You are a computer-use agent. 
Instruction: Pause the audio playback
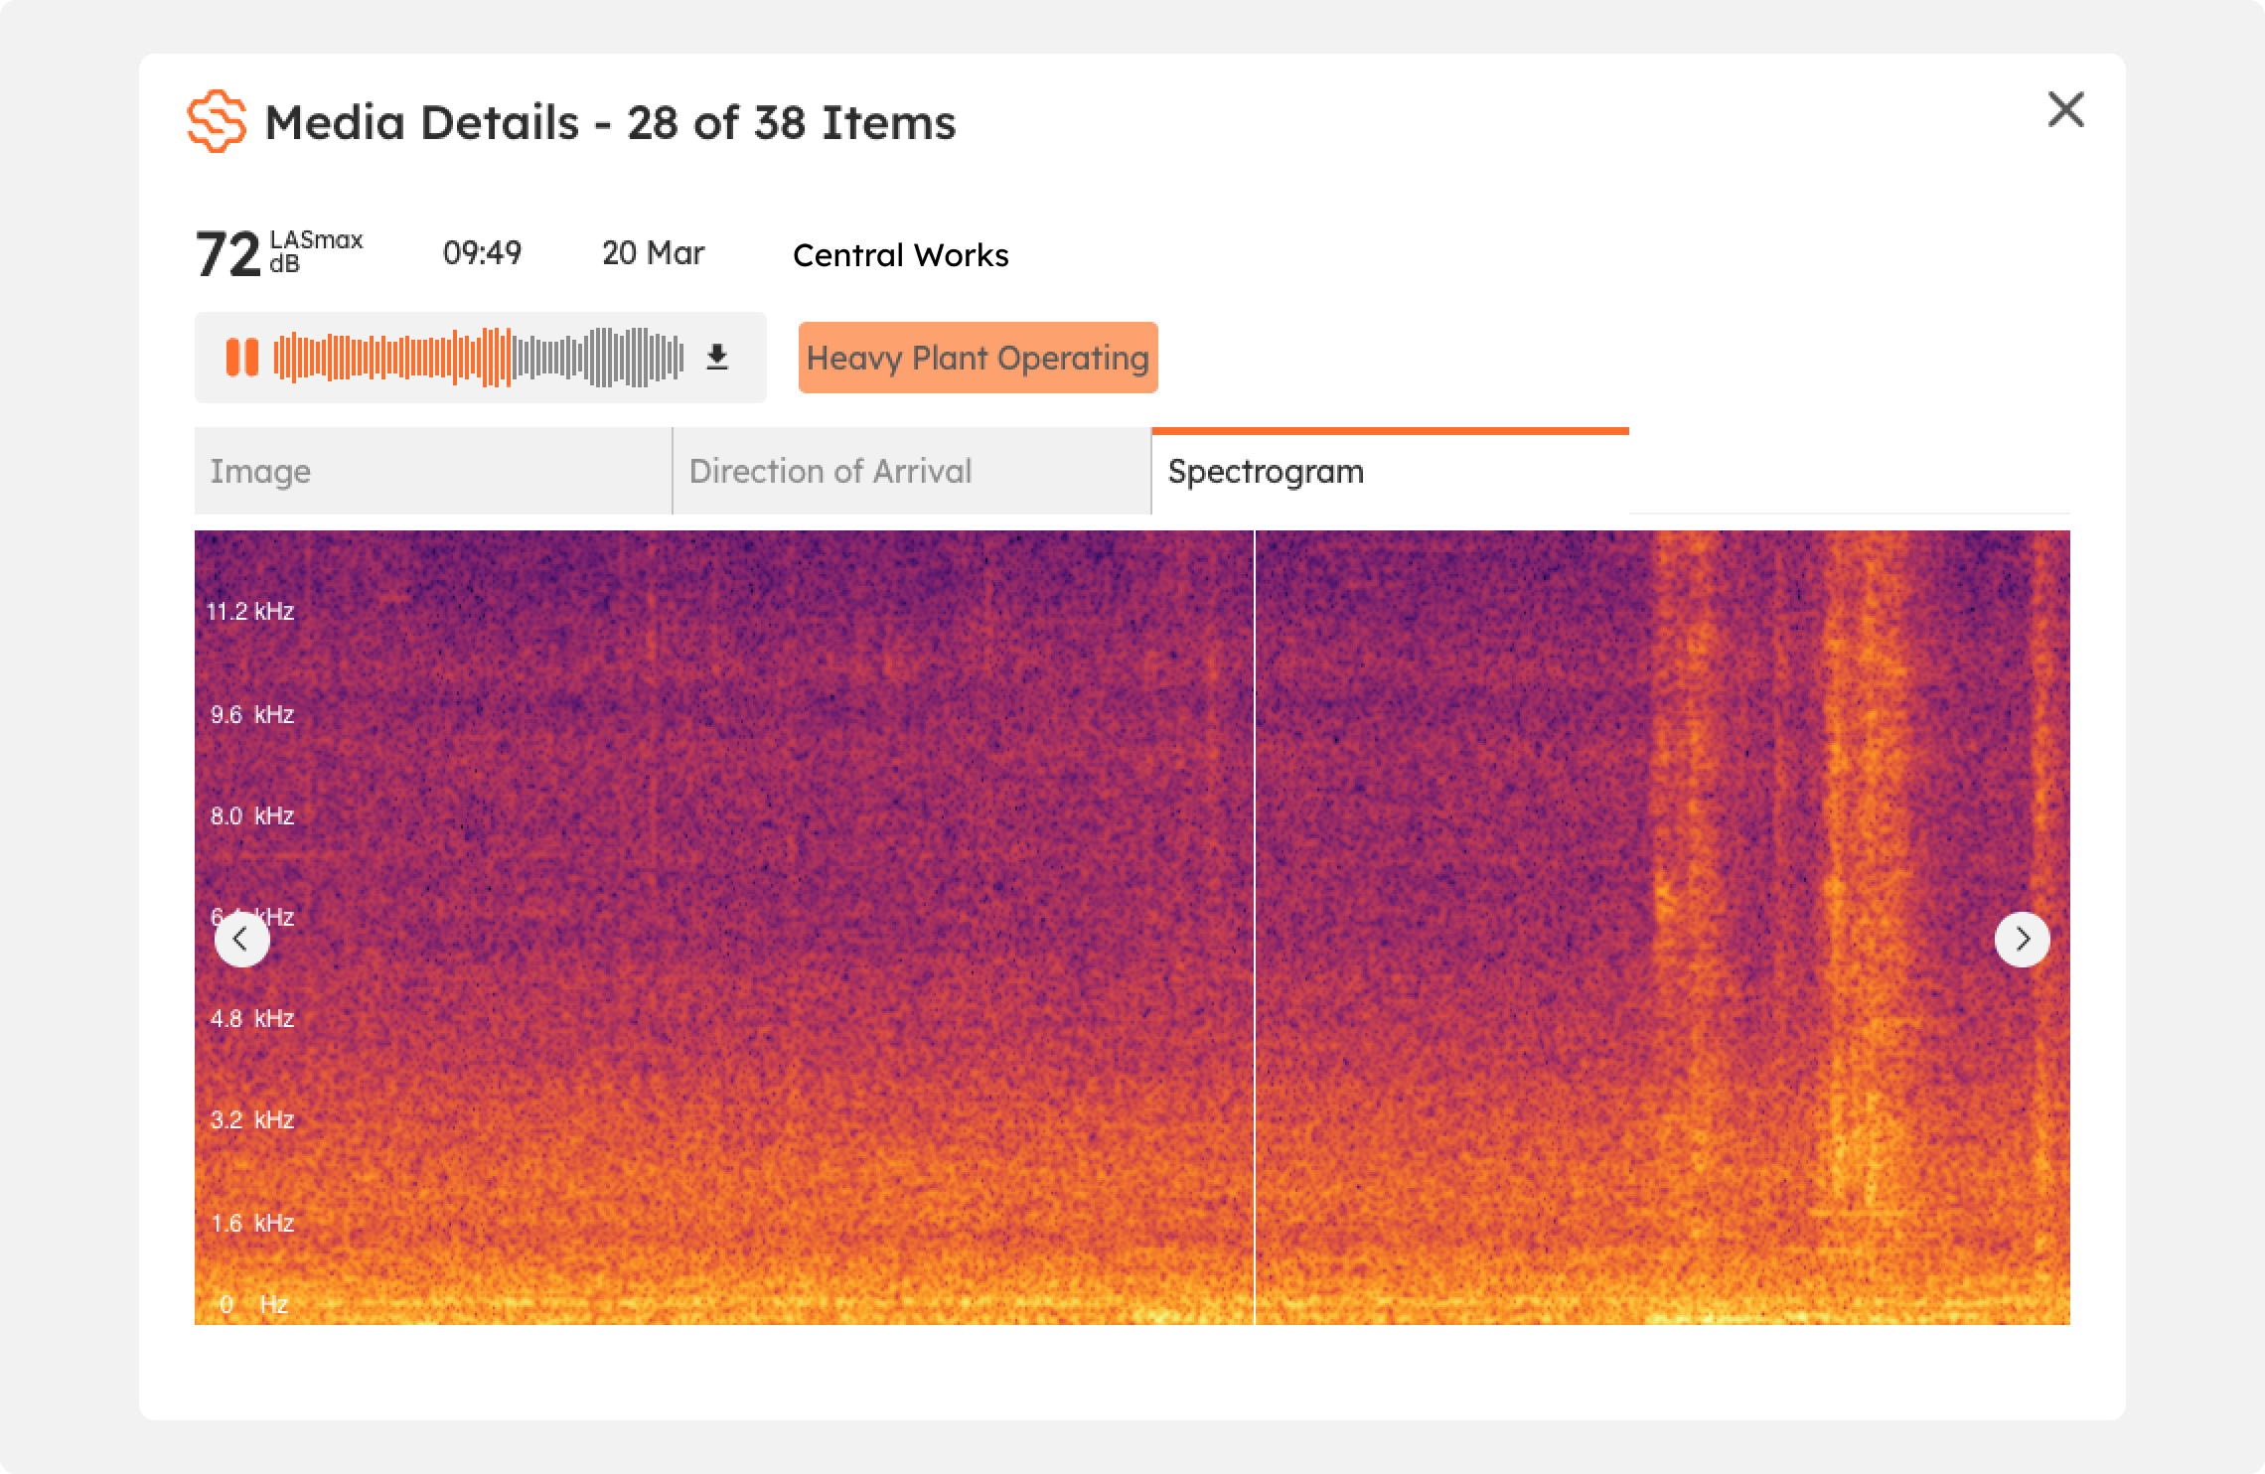click(241, 358)
